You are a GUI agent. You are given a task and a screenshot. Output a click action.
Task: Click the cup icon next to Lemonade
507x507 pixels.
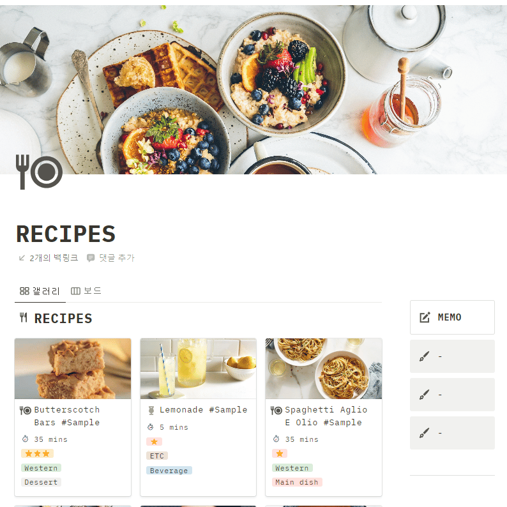(x=151, y=411)
